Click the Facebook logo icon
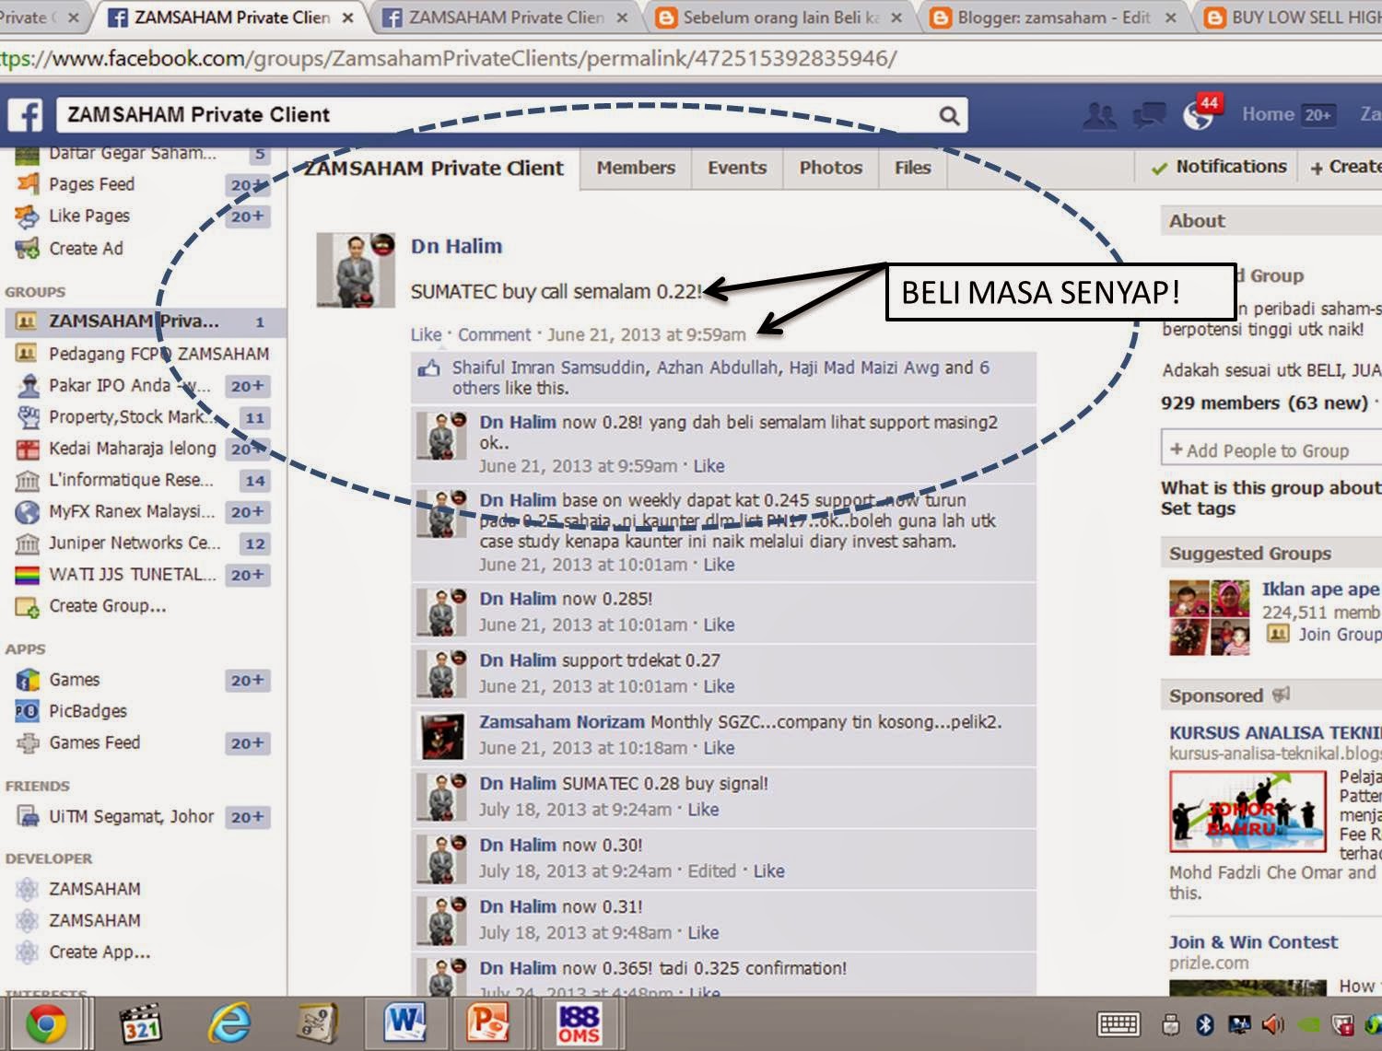Image resolution: width=1382 pixels, height=1051 pixels. (26, 115)
